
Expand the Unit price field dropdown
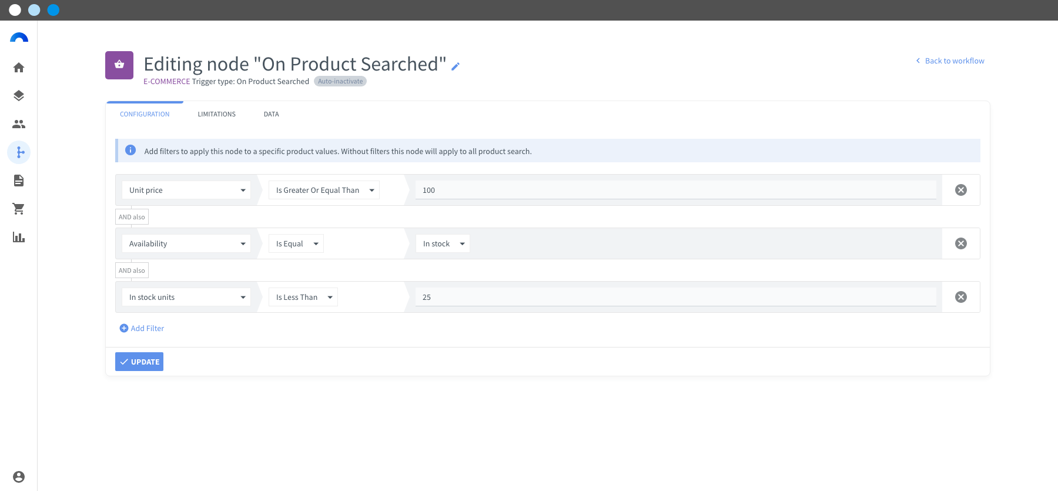[186, 190]
